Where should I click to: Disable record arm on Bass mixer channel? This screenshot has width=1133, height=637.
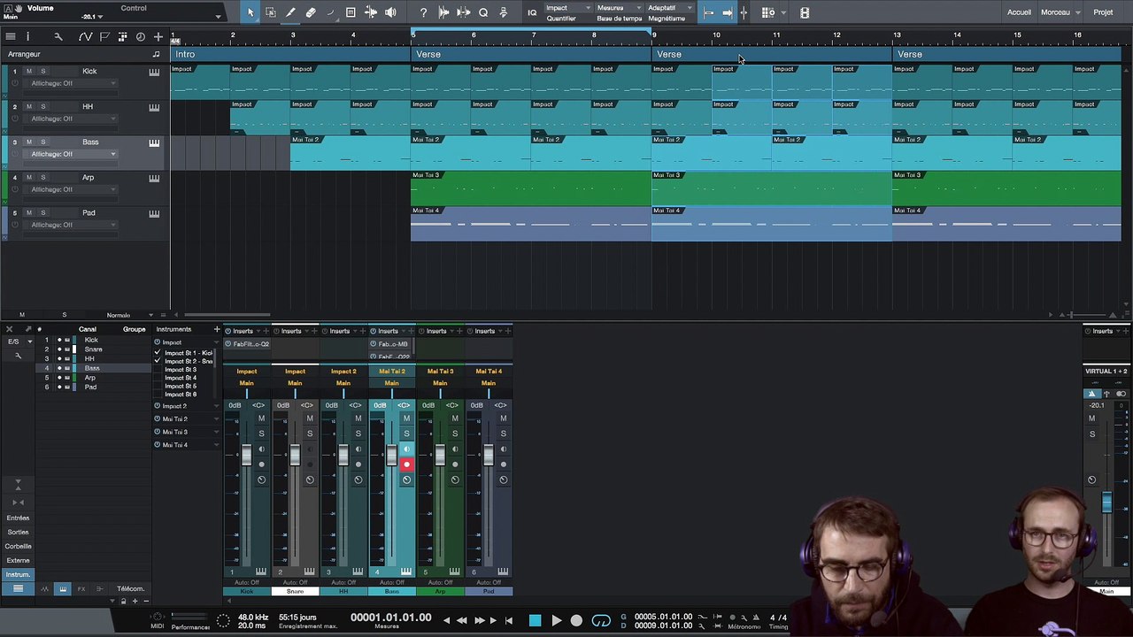point(406,464)
